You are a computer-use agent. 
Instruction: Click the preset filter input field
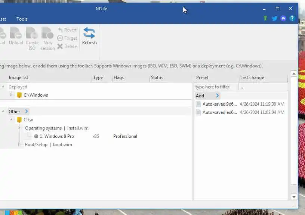click(216, 87)
